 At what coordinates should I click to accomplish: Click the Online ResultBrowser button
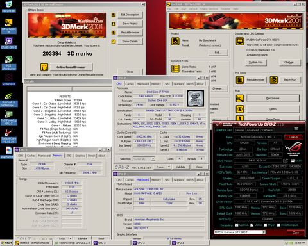(71, 67)
